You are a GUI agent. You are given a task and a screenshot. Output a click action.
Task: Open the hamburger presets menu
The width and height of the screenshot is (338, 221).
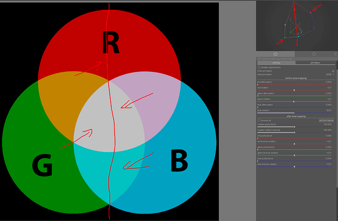click(x=336, y=54)
